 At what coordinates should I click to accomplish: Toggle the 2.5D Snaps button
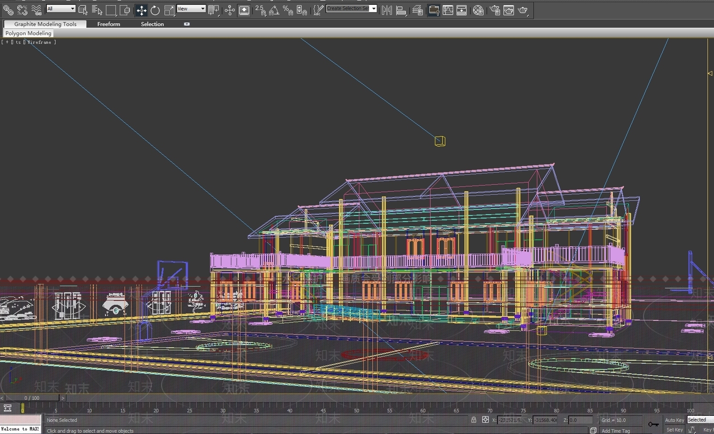260,10
